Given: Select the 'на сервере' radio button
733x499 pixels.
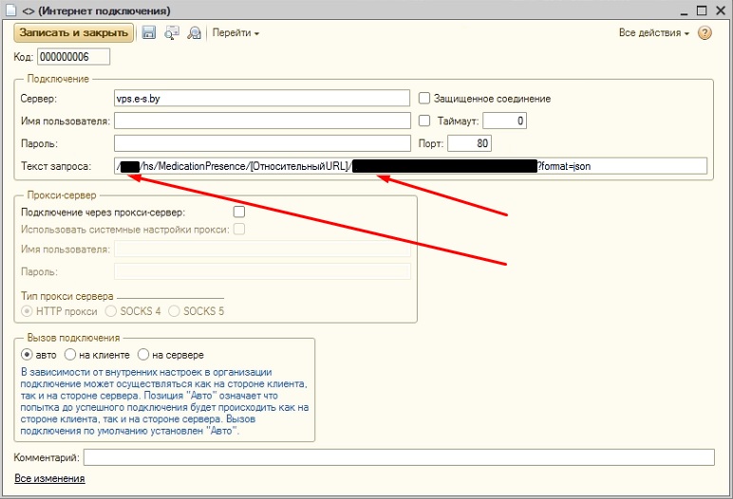Looking at the screenshot, I should (144, 355).
